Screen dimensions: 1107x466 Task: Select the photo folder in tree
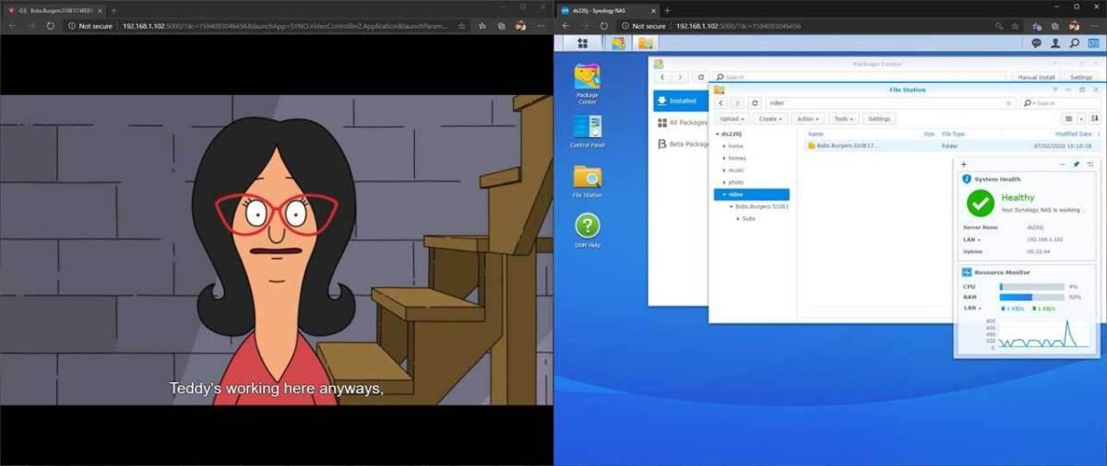(x=735, y=182)
